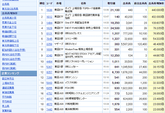The height and width of the screenshot is (113, 165).
Task: Open the 単元株価格上位 ranking link
Action: pyautogui.click(x=10, y=41)
